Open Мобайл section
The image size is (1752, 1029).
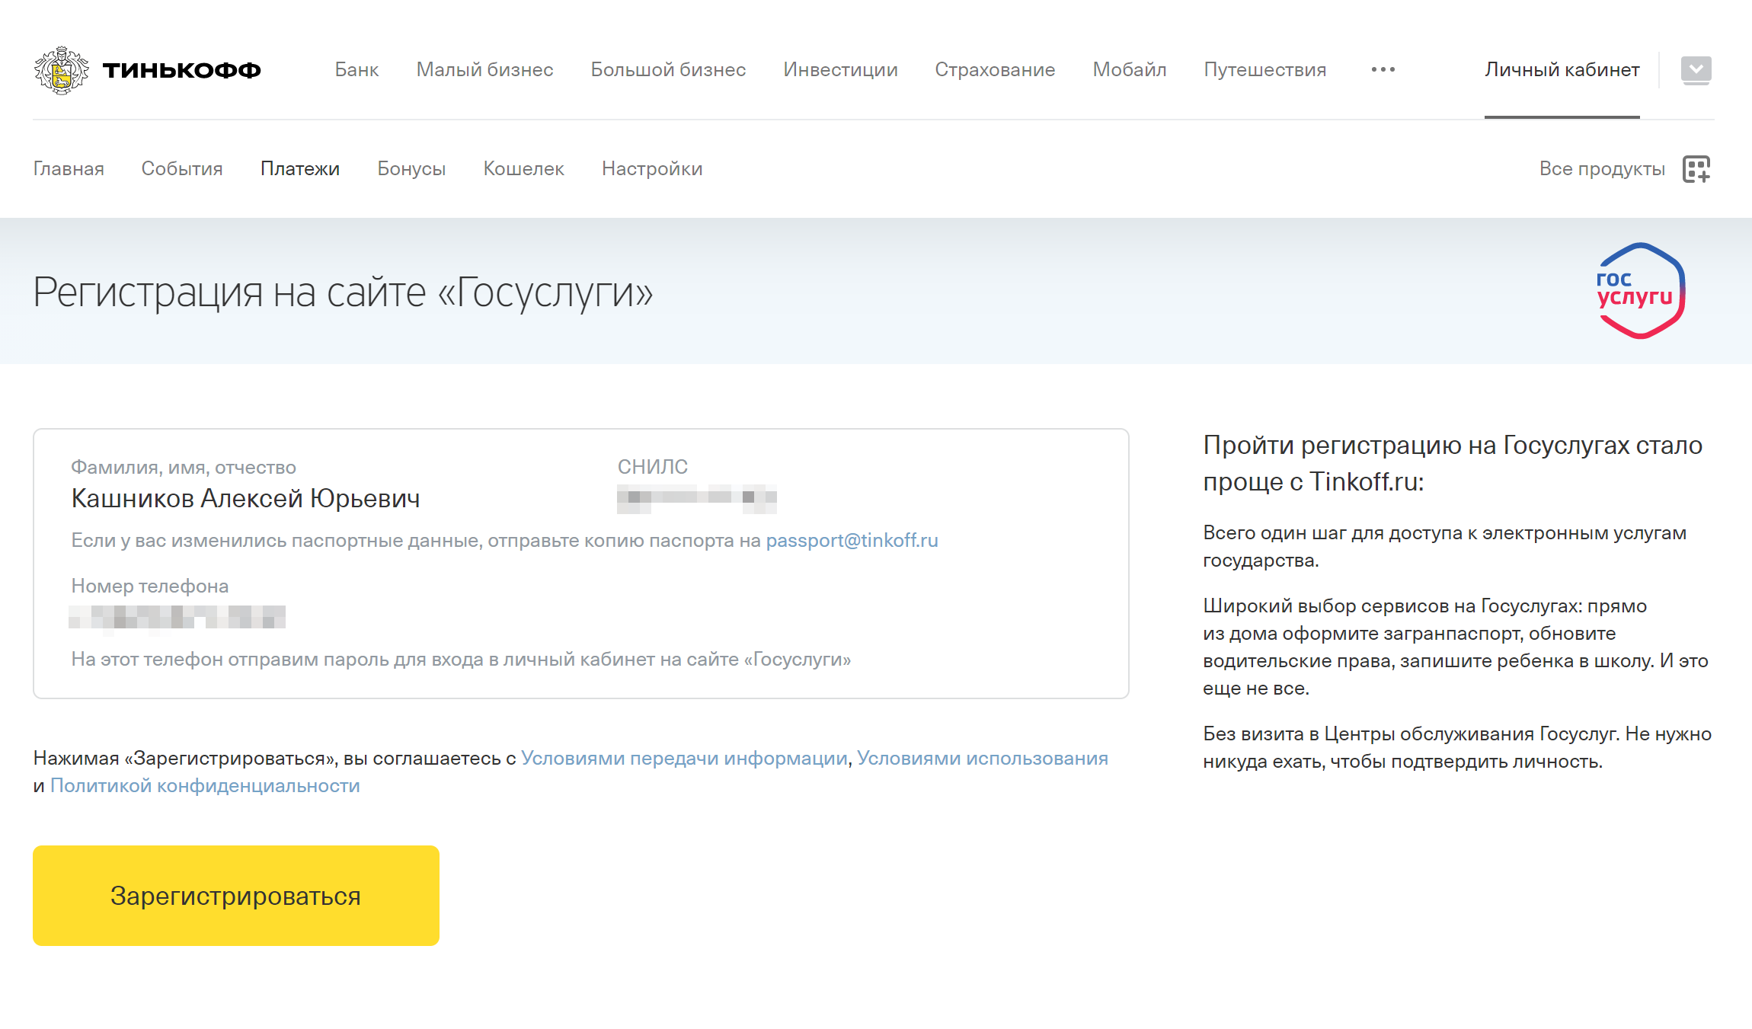pyautogui.click(x=1130, y=69)
